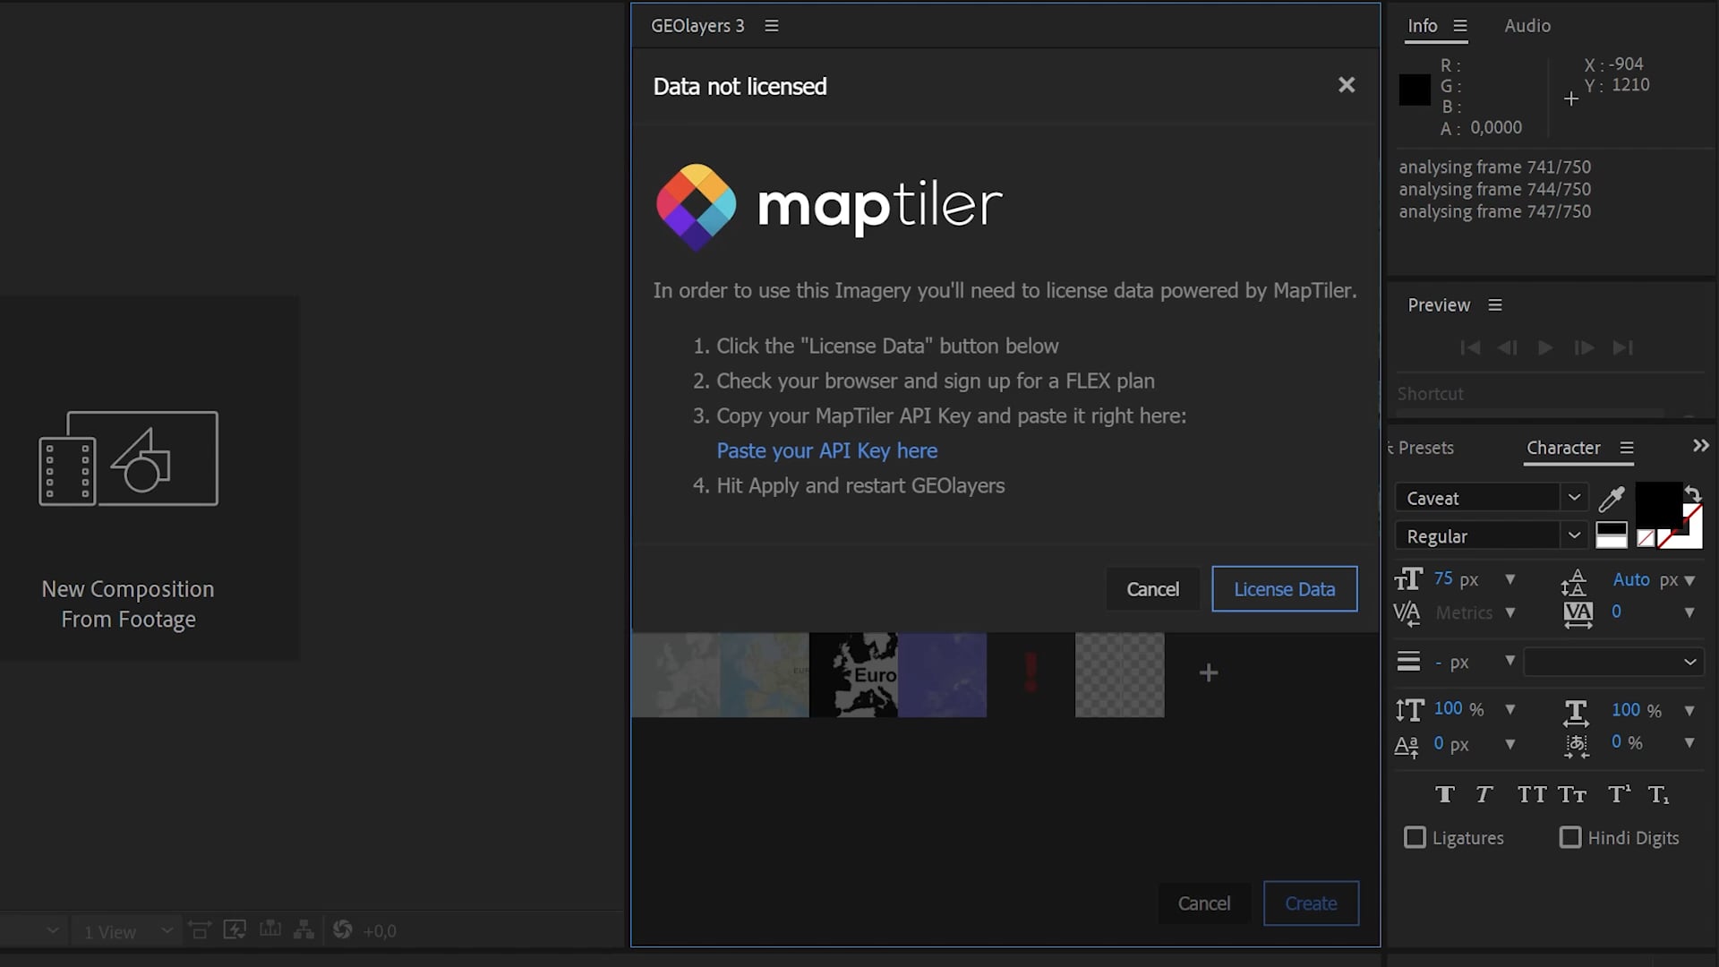
Task: Enable Faux Bold text styling
Action: 1446,794
